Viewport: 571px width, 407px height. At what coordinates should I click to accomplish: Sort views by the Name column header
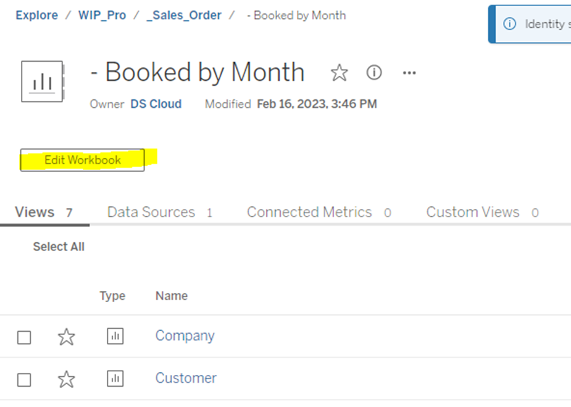pyautogui.click(x=172, y=296)
